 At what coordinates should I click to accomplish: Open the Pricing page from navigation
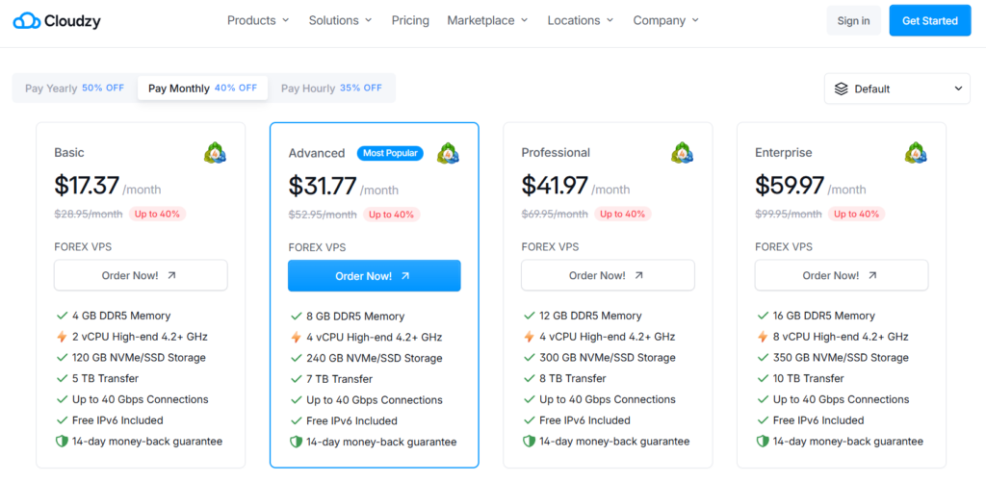[x=410, y=20]
